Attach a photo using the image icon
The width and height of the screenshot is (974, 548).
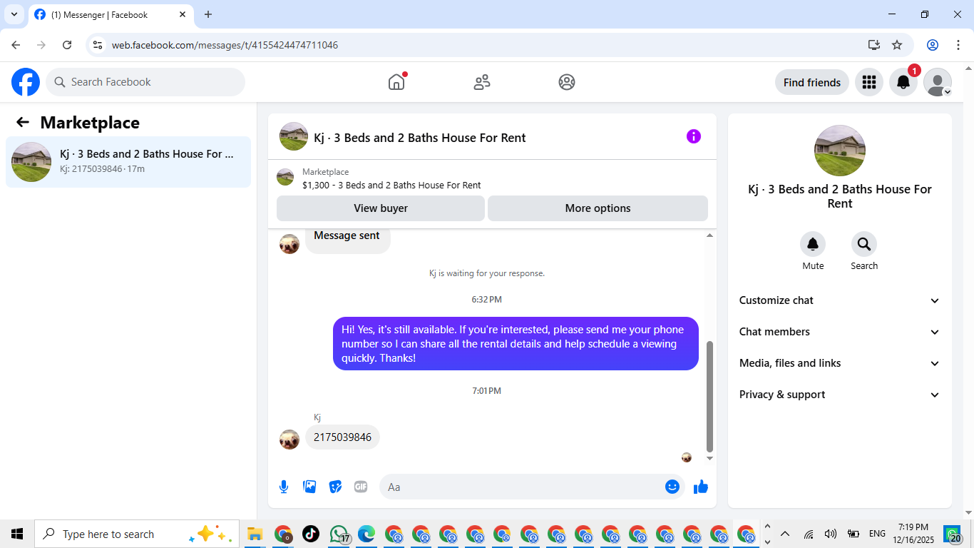pyautogui.click(x=309, y=487)
